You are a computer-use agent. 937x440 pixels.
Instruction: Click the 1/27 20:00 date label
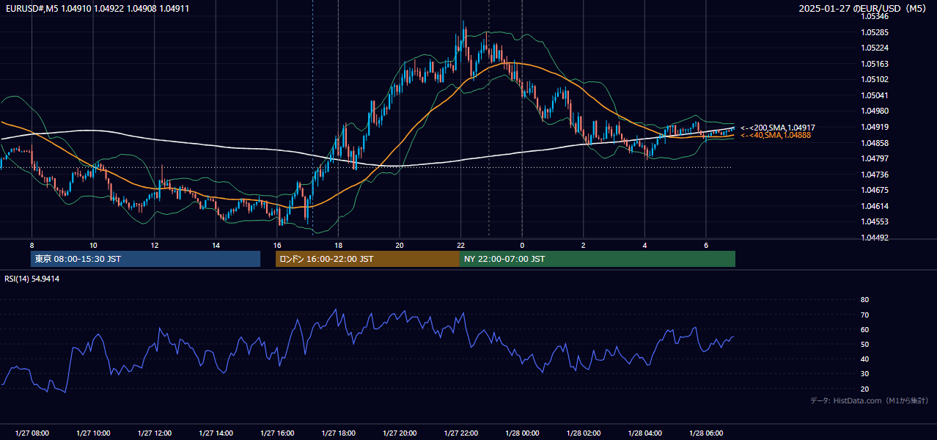pos(400,433)
